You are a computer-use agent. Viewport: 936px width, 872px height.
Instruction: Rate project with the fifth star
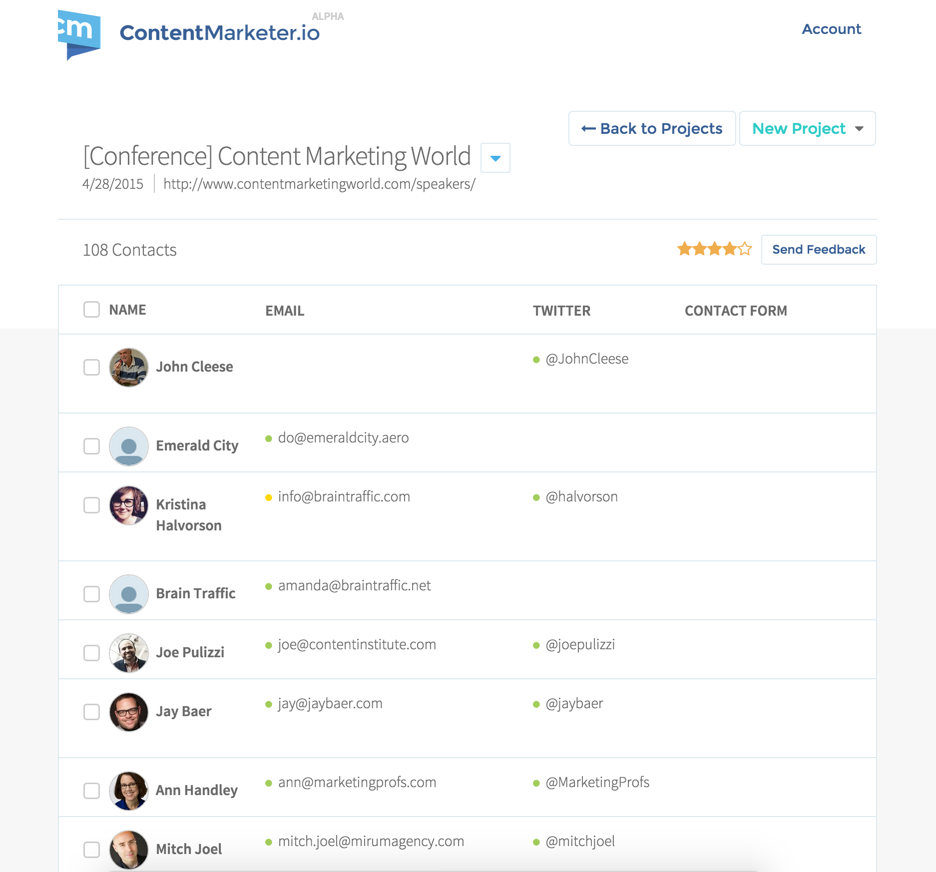pyautogui.click(x=745, y=248)
